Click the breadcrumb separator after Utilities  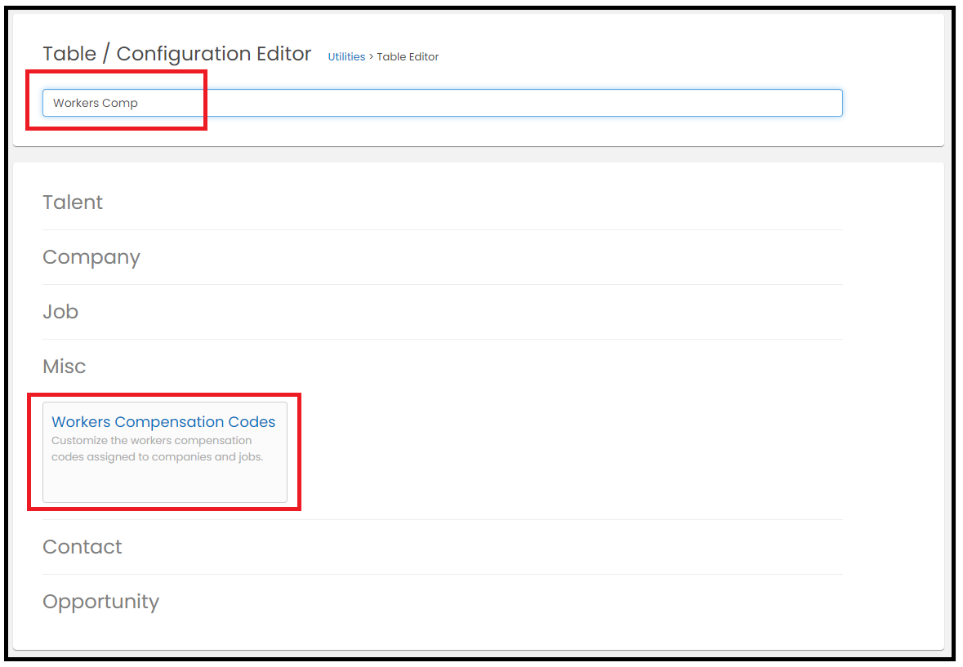point(371,57)
